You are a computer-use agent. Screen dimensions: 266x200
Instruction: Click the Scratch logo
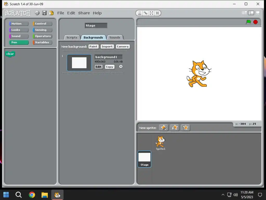pyautogui.click(x=18, y=13)
